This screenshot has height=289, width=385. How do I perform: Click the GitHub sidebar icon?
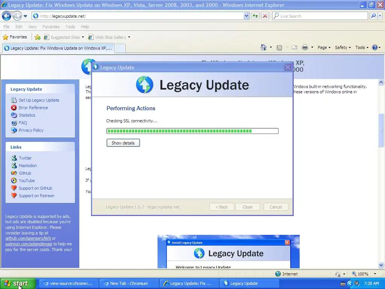pyautogui.click(x=14, y=173)
